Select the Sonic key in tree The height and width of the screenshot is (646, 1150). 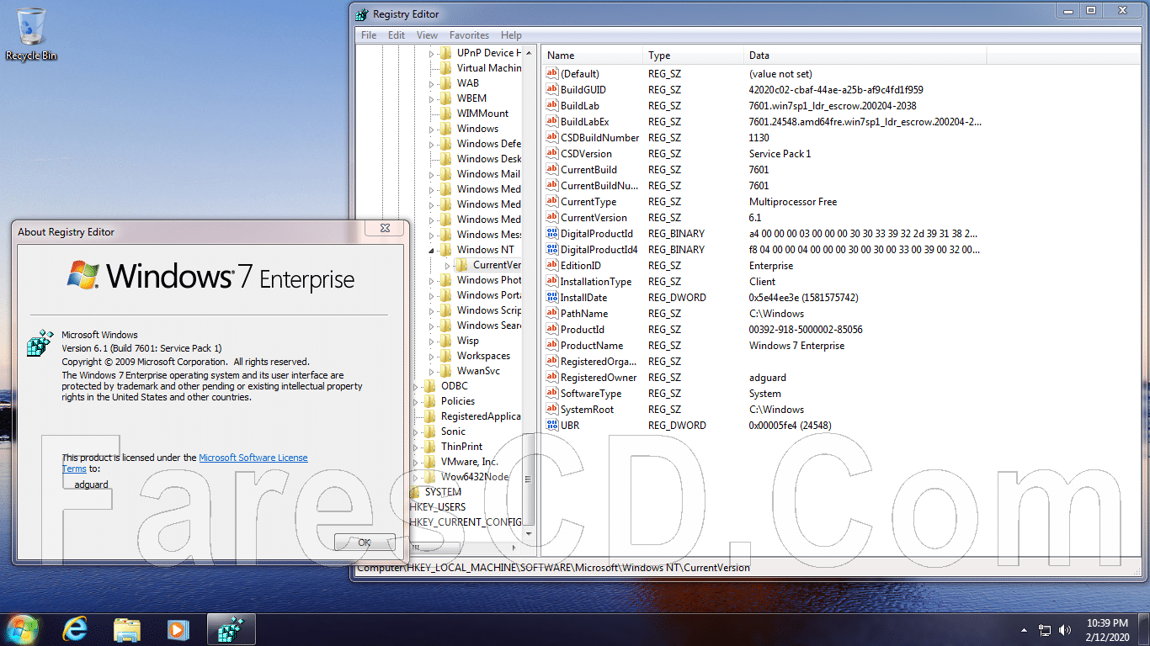(x=453, y=432)
